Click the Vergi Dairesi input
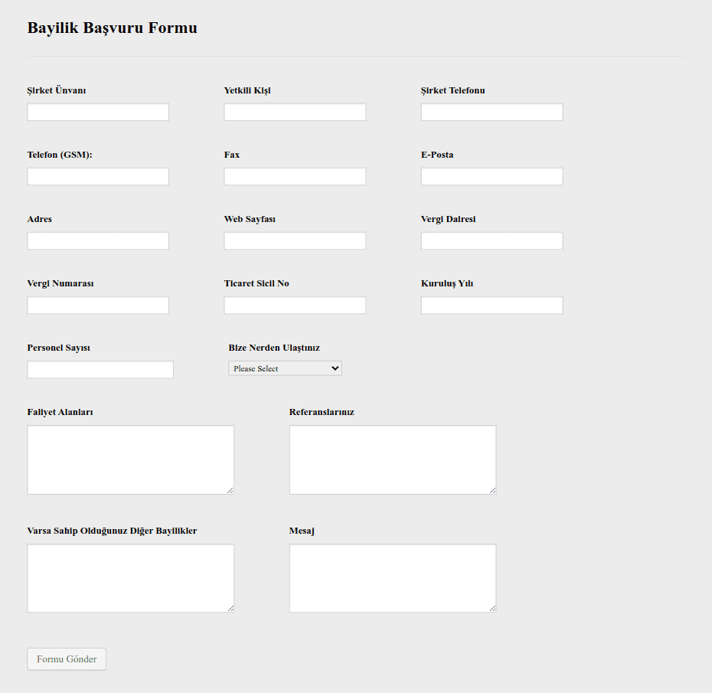 pyautogui.click(x=492, y=241)
